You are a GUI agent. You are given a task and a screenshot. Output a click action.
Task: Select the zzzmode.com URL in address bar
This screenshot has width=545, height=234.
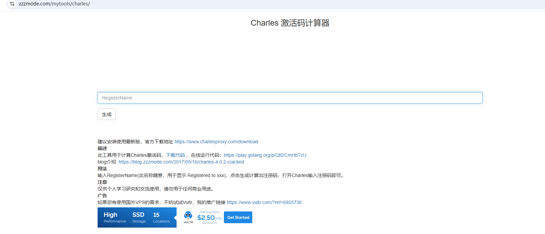coord(54,4)
